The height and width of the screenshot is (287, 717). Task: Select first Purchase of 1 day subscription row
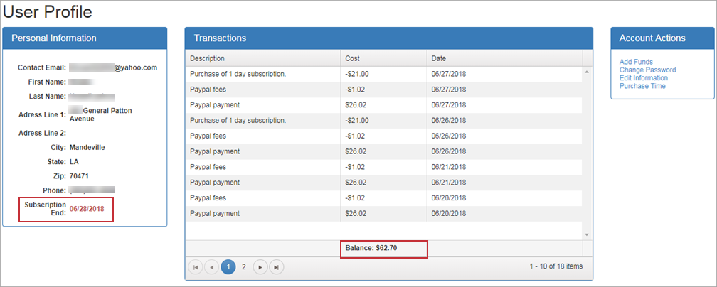point(238,74)
